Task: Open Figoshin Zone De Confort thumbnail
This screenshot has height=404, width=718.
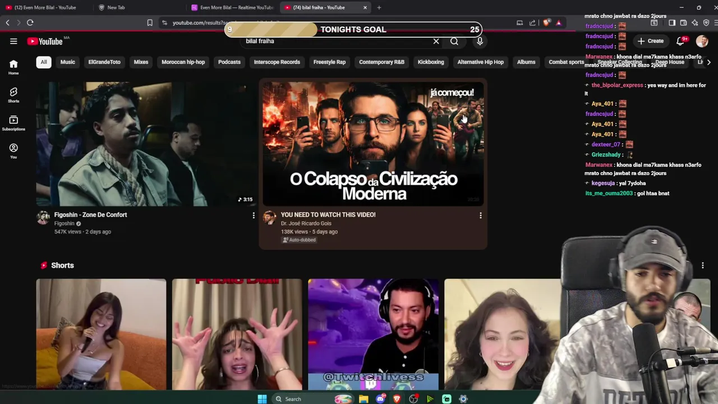Action: (x=146, y=144)
